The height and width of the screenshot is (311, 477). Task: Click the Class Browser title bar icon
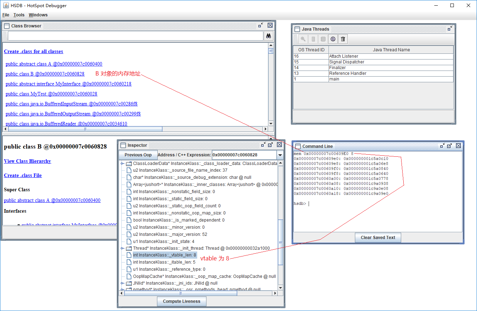pyautogui.click(x=7, y=26)
